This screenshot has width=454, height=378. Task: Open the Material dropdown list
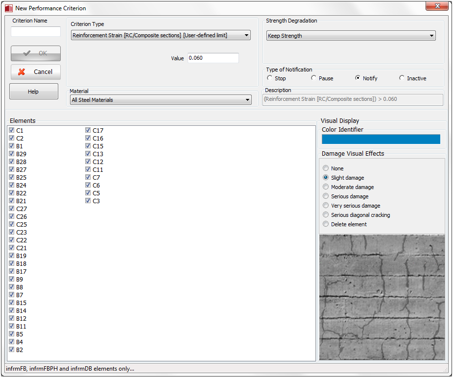(x=161, y=100)
